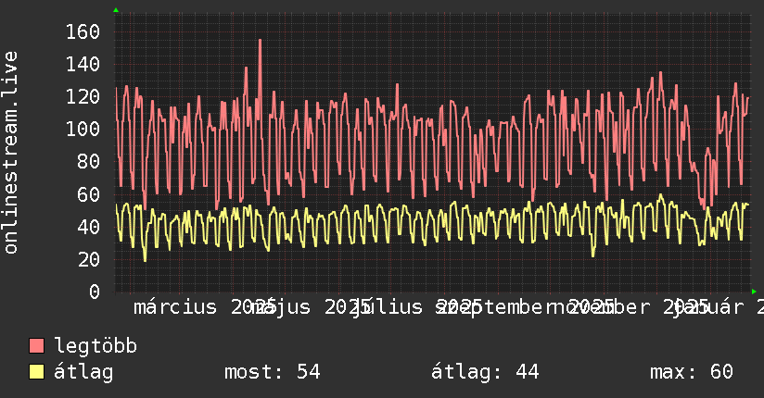Click the 0 y-axis label
The image size is (764, 398).
pos(95,292)
